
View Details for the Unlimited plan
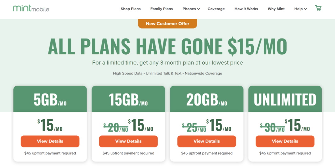tap(285, 141)
